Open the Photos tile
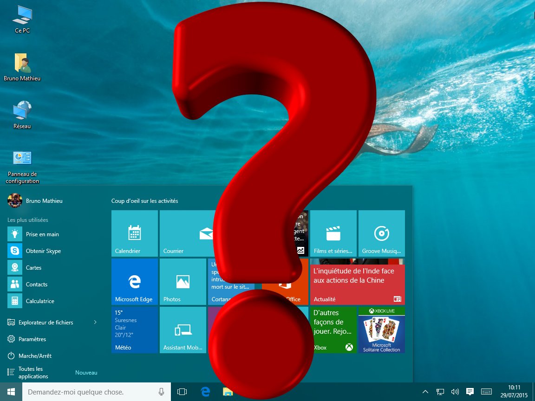Viewport: 535px width, 401px height. pyautogui.click(x=183, y=282)
